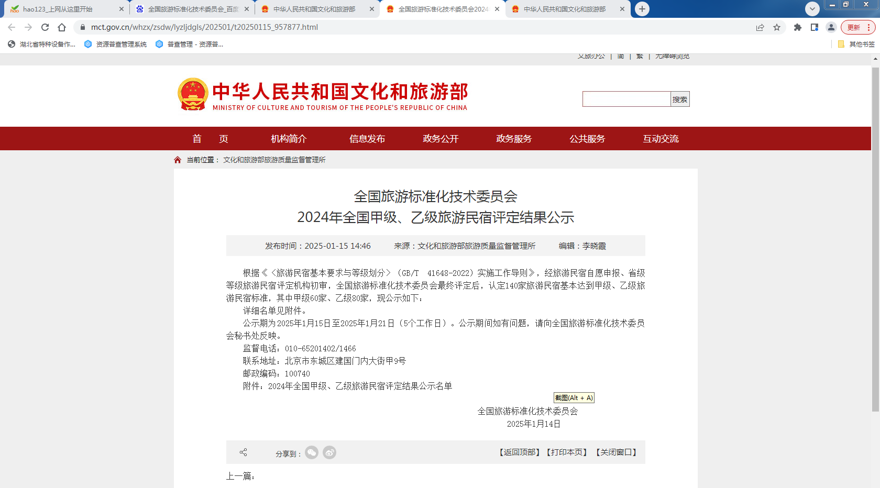Image resolution: width=880 pixels, height=488 pixels.
Task: Bookmark this page with star icon
Action: point(777,27)
